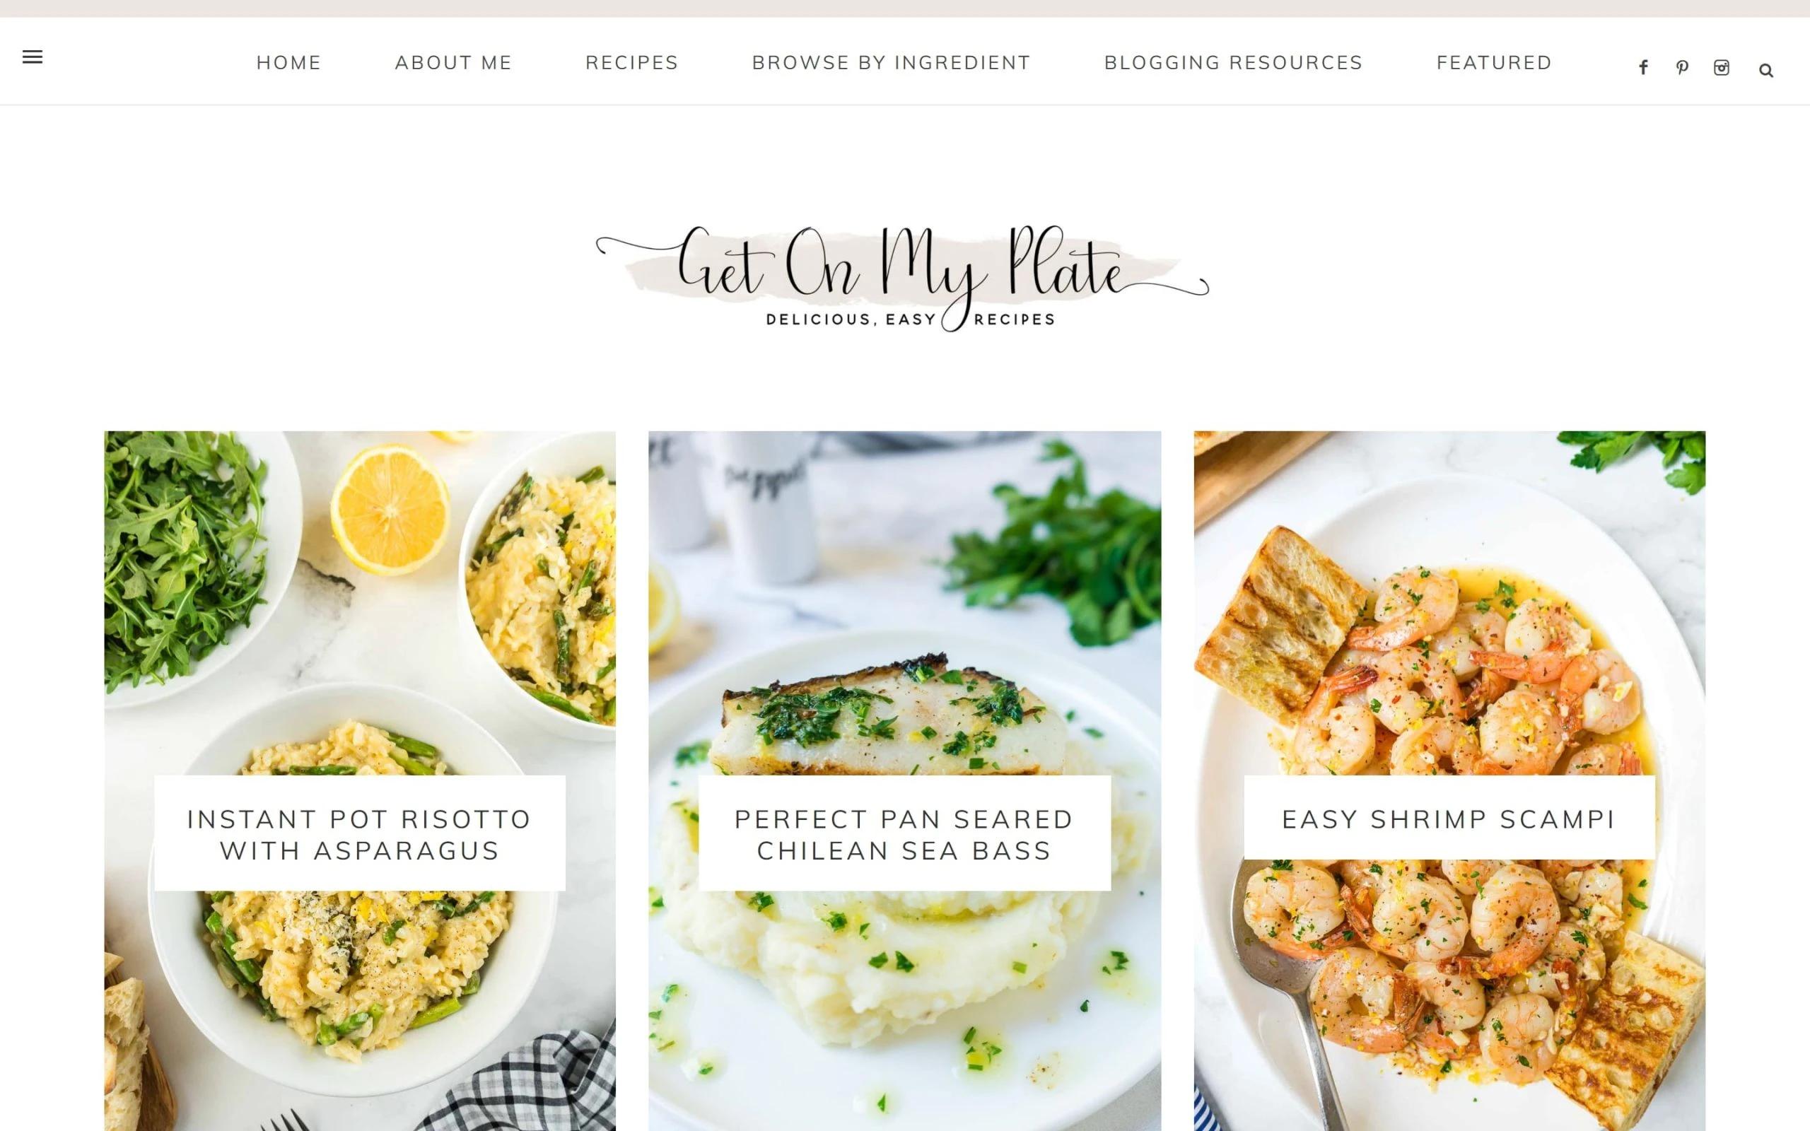Open Easy Shrimp Scampi title link
The height and width of the screenshot is (1131, 1810).
tap(1449, 819)
